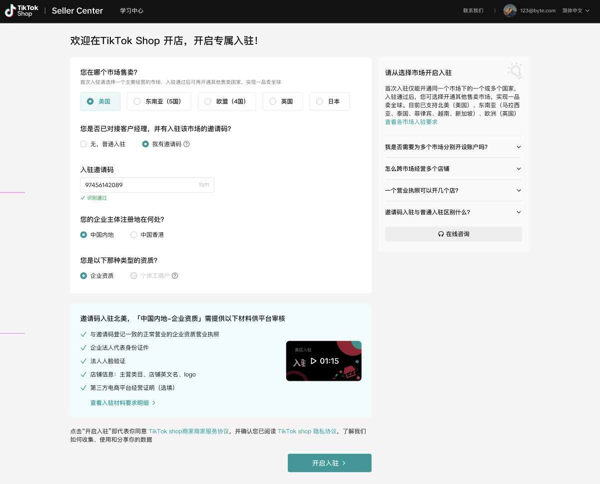Click the question mark beside 个体工商户
This screenshot has height=484, width=600.
coord(174,275)
